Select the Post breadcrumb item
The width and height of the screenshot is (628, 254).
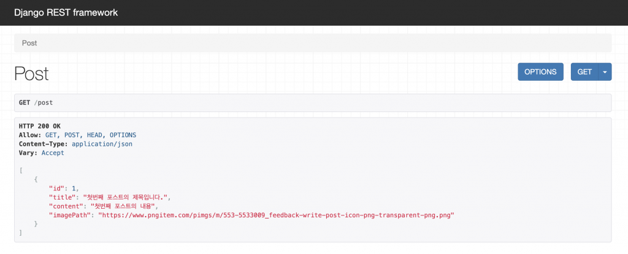[29, 43]
